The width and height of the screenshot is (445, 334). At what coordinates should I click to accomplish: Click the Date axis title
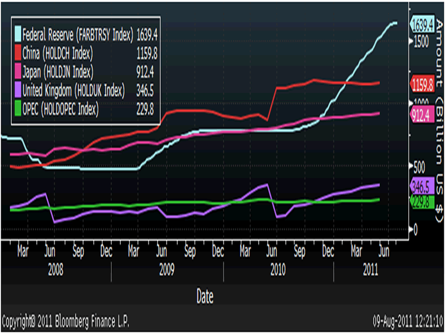(x=204, y=297)
